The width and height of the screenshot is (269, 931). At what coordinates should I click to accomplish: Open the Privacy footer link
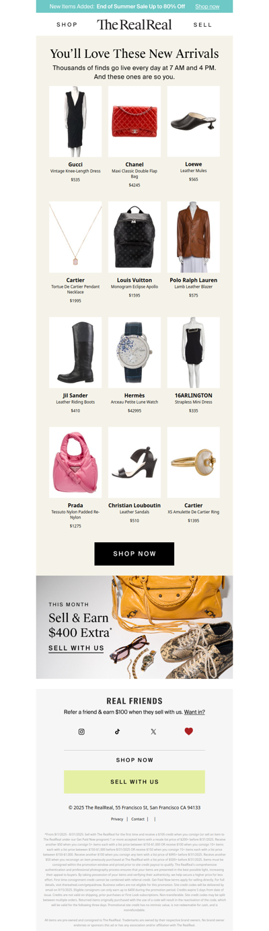click(117, 819)
